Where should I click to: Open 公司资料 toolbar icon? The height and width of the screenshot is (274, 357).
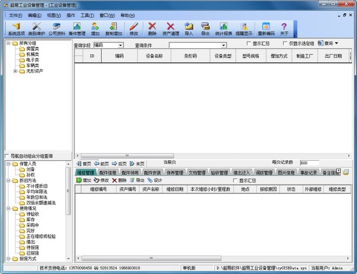tap(58, 29)
